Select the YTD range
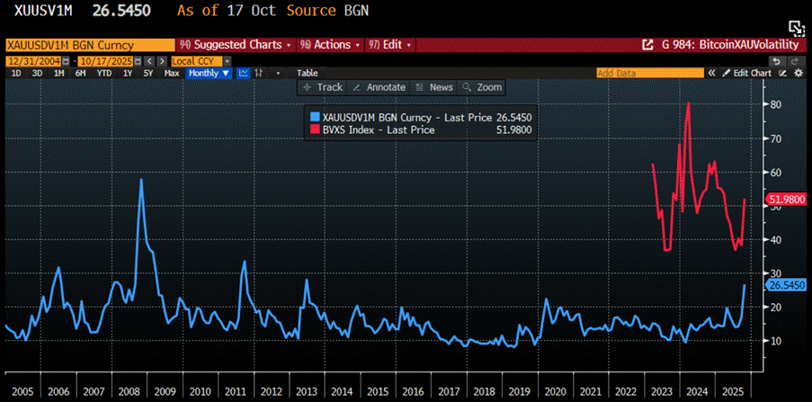The image size is (812, 402). [x=104, y=73]
